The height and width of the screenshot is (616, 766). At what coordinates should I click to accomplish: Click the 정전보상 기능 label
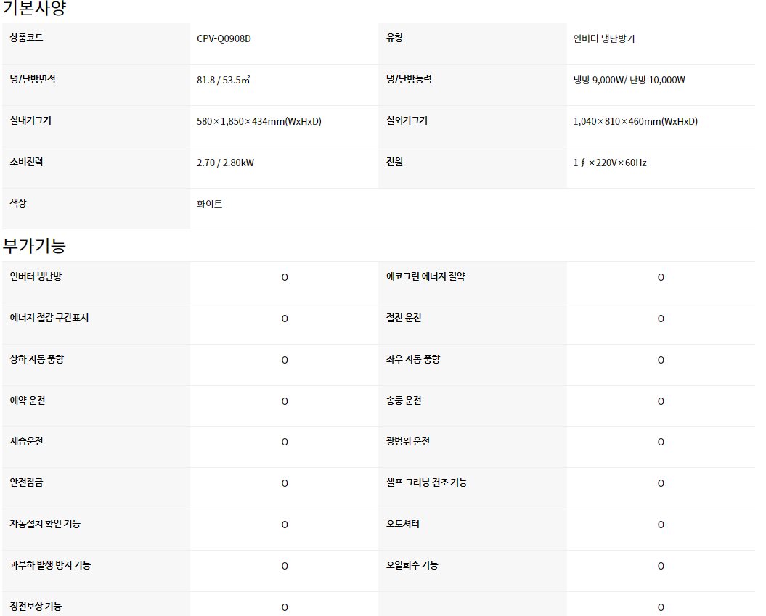pyautogui.click(x=36, y=607)
